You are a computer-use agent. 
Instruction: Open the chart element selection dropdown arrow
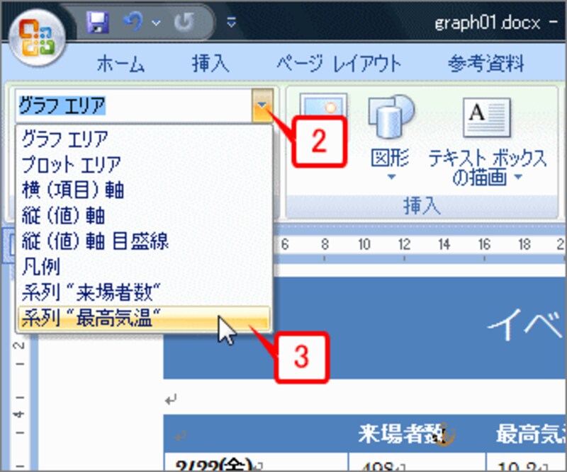click(x=262, y=105)
